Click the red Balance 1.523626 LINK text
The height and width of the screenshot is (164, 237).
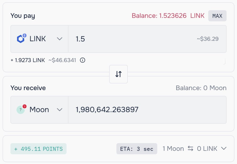point(168,16)
